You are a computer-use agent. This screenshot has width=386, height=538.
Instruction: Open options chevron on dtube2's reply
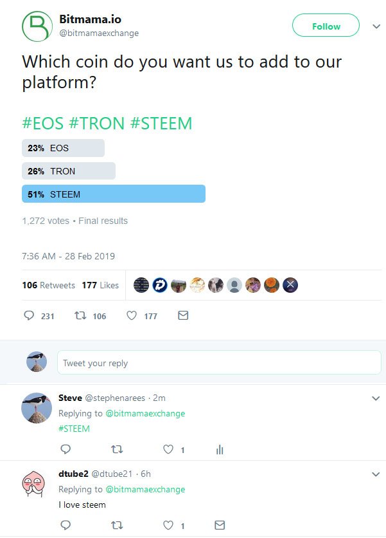click(x=376, y=474)
